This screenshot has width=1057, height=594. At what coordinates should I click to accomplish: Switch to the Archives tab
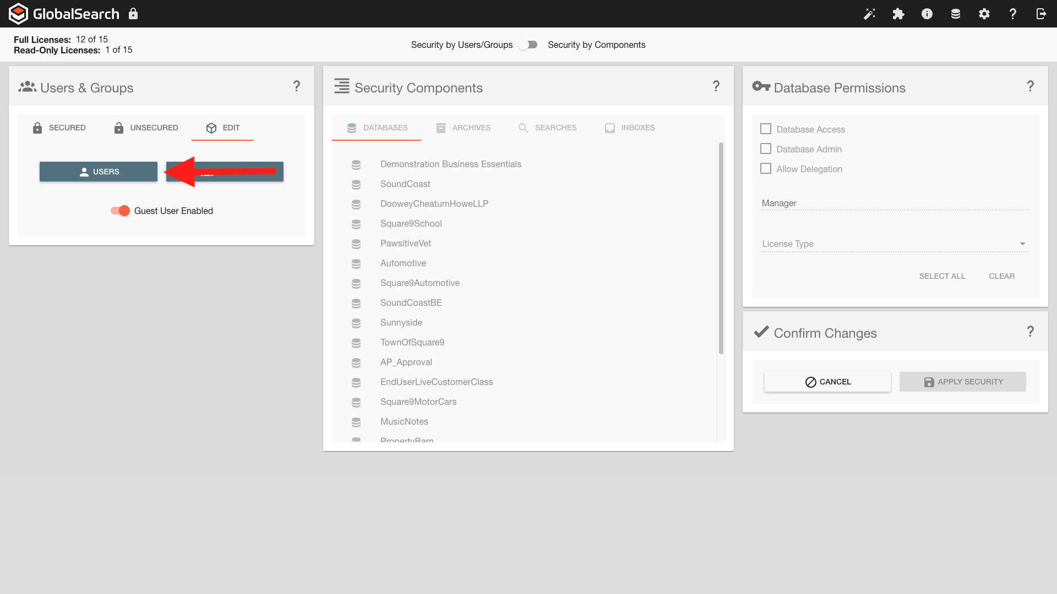pos(463,128)
